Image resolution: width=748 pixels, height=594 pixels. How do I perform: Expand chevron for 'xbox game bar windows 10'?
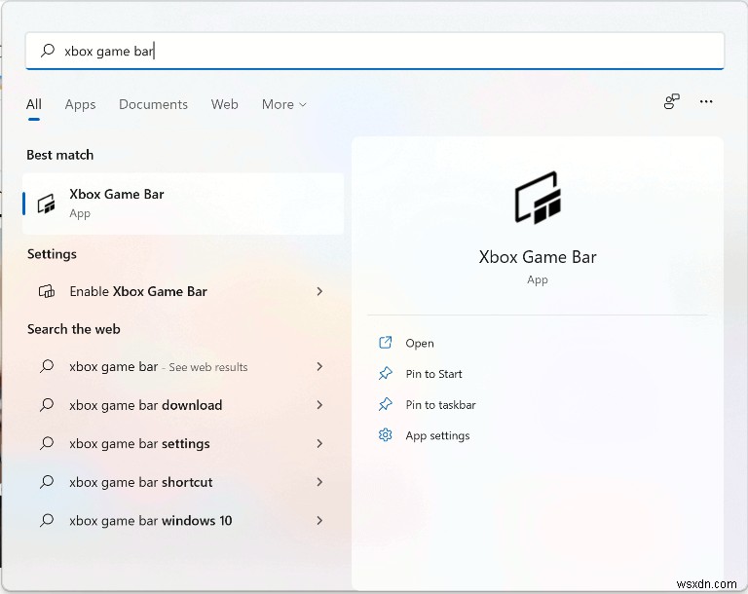pos(319,521)
